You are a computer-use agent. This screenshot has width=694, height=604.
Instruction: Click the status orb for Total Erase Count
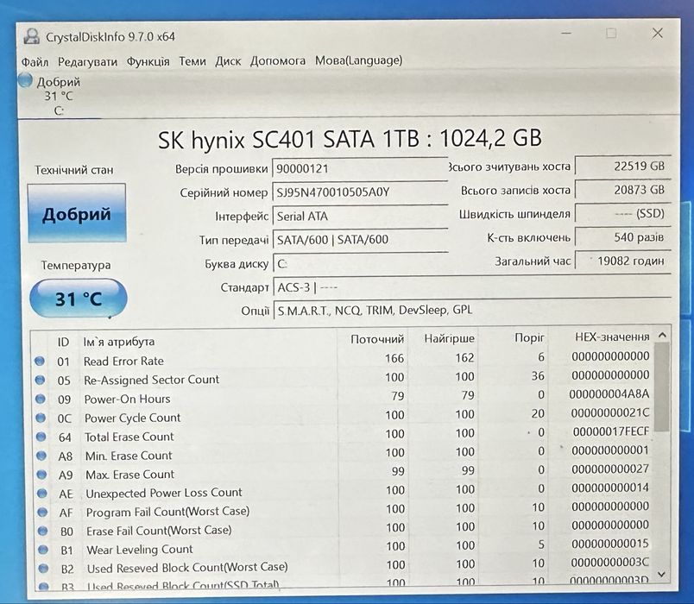click(x=41, y=437)
